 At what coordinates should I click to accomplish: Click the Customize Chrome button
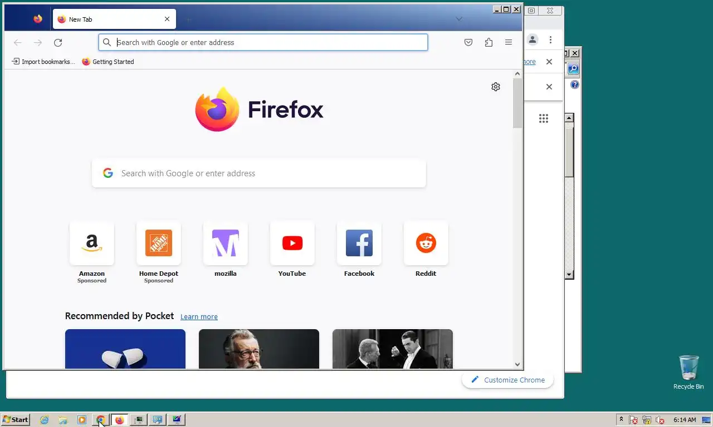click(x=507, y=380)
